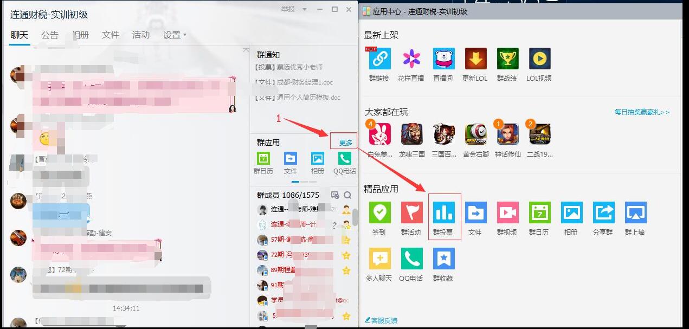Select member row starting with 89期程鑫
Image resolution: width=689 pixels, height=329 pixels.
click(x=304, y=270)
